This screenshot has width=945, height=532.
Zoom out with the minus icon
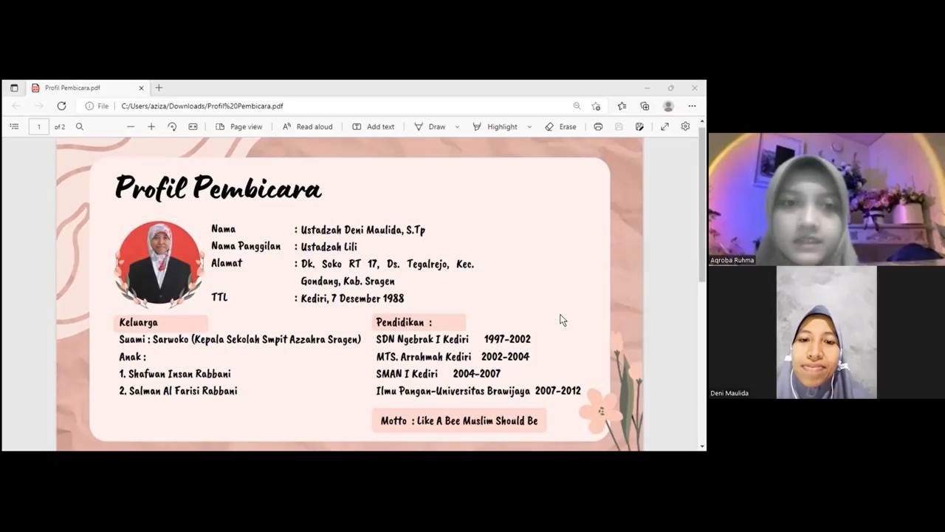pos(131,126)
